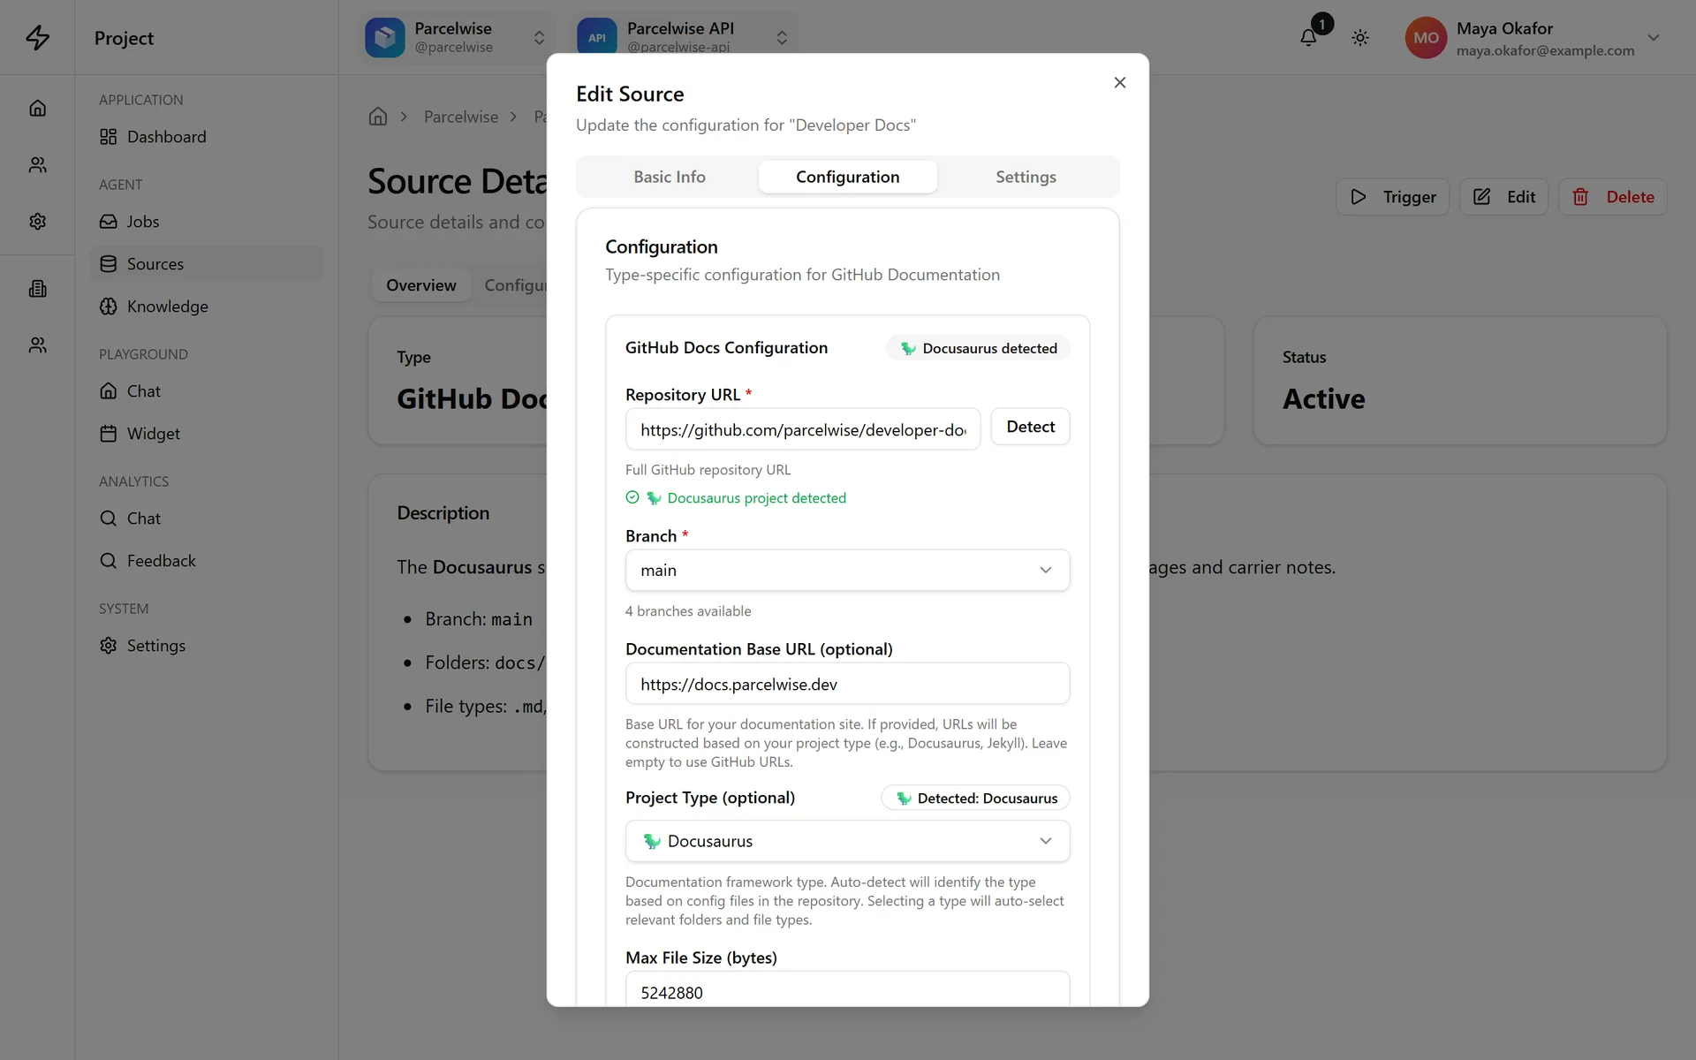Open the Project Type dropdown showing Docusaurus
This screenshot has height=1060, width=1696.
click(x=847, y=841)
